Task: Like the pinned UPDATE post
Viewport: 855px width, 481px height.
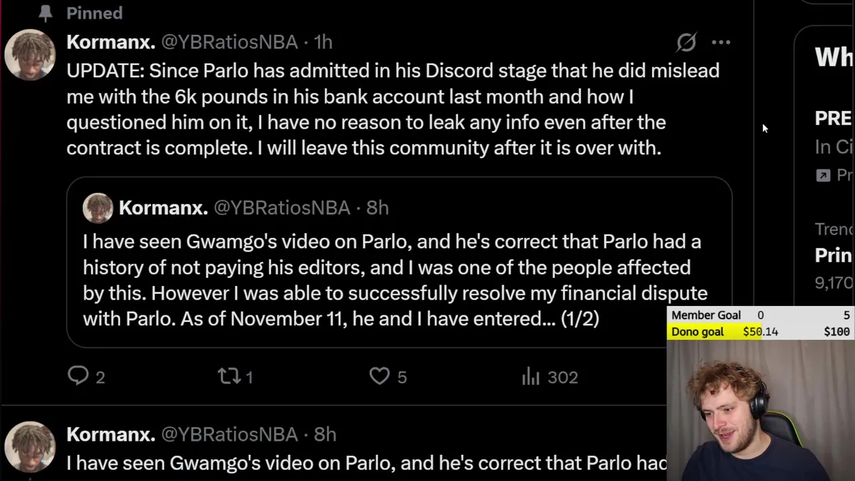Action: pyautogui.click(x=379, y=376)
